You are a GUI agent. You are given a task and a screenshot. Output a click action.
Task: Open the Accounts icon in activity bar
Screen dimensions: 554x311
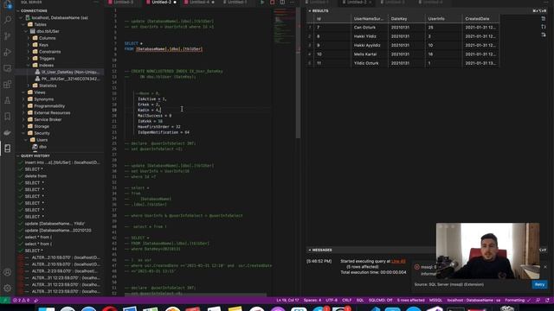8,272
